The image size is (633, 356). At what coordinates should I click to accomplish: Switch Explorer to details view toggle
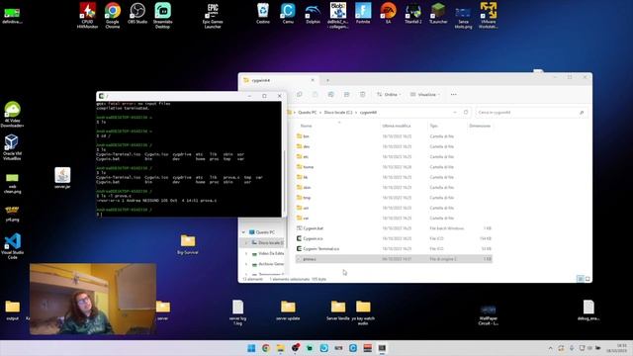581,279
